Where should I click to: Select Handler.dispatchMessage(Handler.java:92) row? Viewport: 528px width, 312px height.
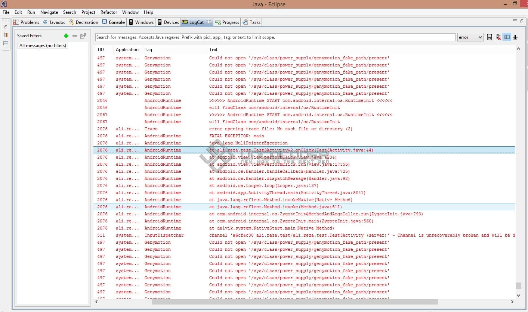click(305, 178)
